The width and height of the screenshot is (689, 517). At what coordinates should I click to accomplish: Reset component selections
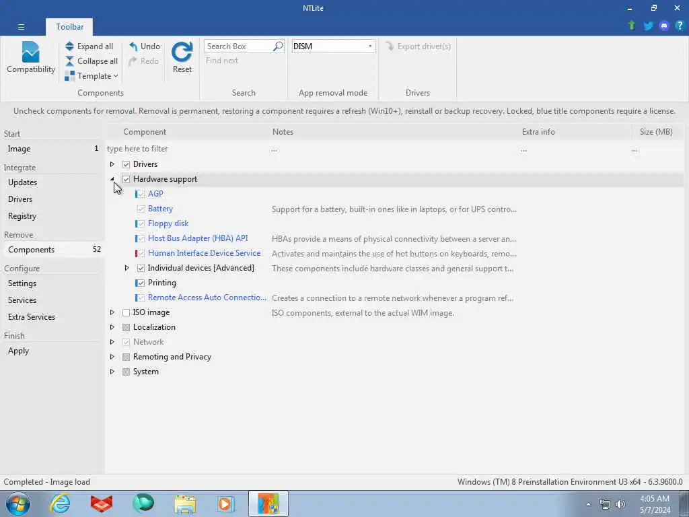point(182,58)
